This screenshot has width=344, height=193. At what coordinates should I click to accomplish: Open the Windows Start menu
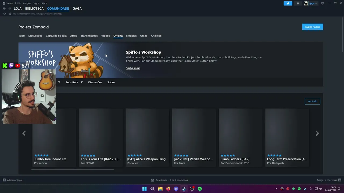click(144, 189)
